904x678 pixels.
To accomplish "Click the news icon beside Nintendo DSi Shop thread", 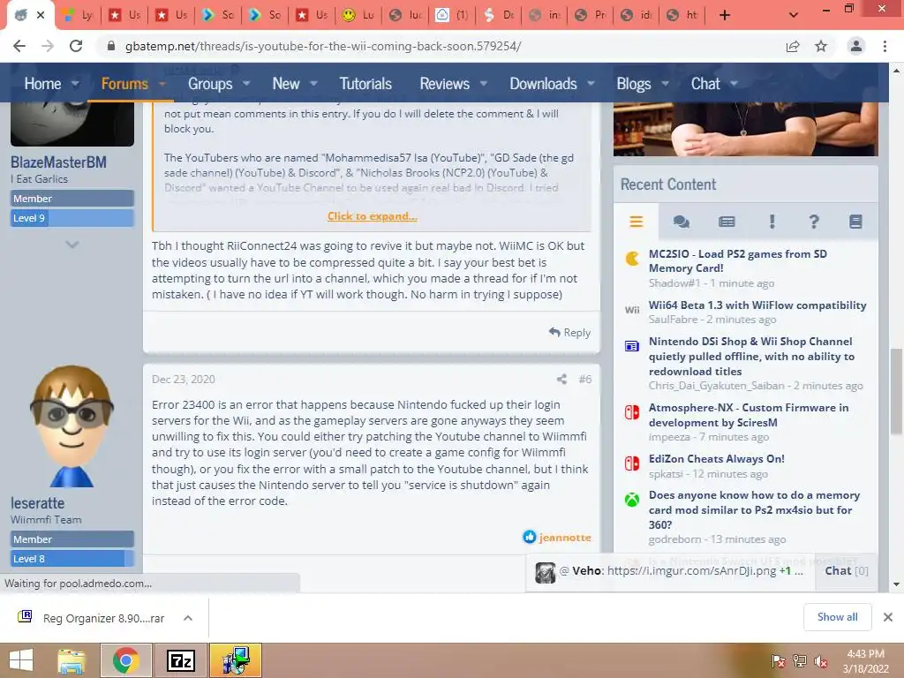I will (x=632, y=346).
